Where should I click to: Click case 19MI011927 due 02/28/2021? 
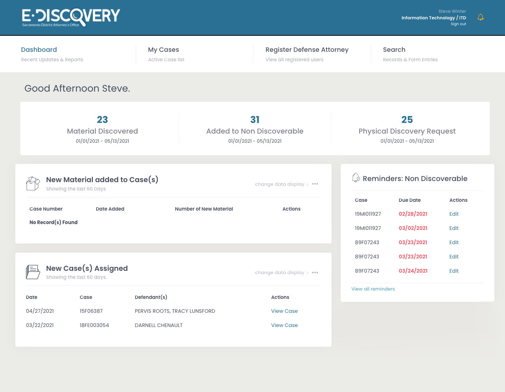[368, 214]
